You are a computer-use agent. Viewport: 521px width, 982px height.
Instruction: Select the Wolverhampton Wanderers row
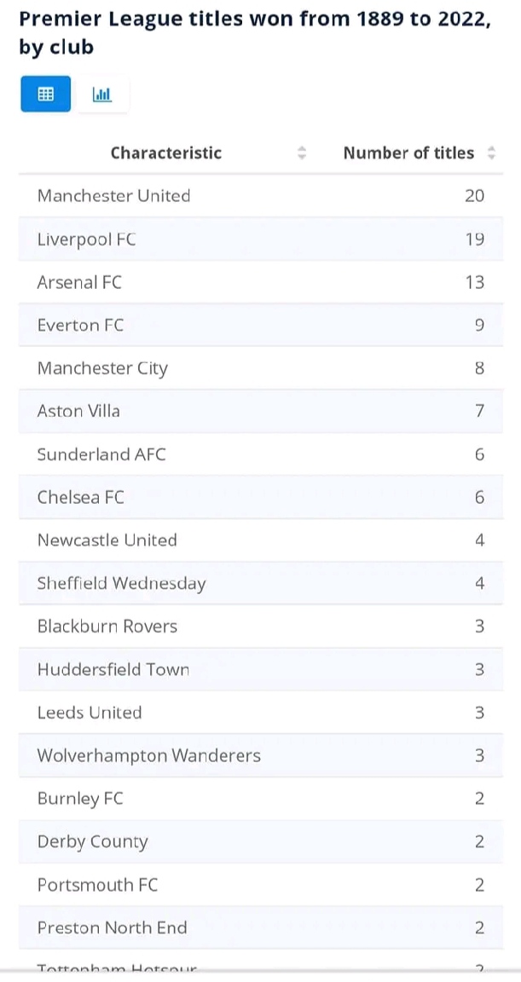261,756
